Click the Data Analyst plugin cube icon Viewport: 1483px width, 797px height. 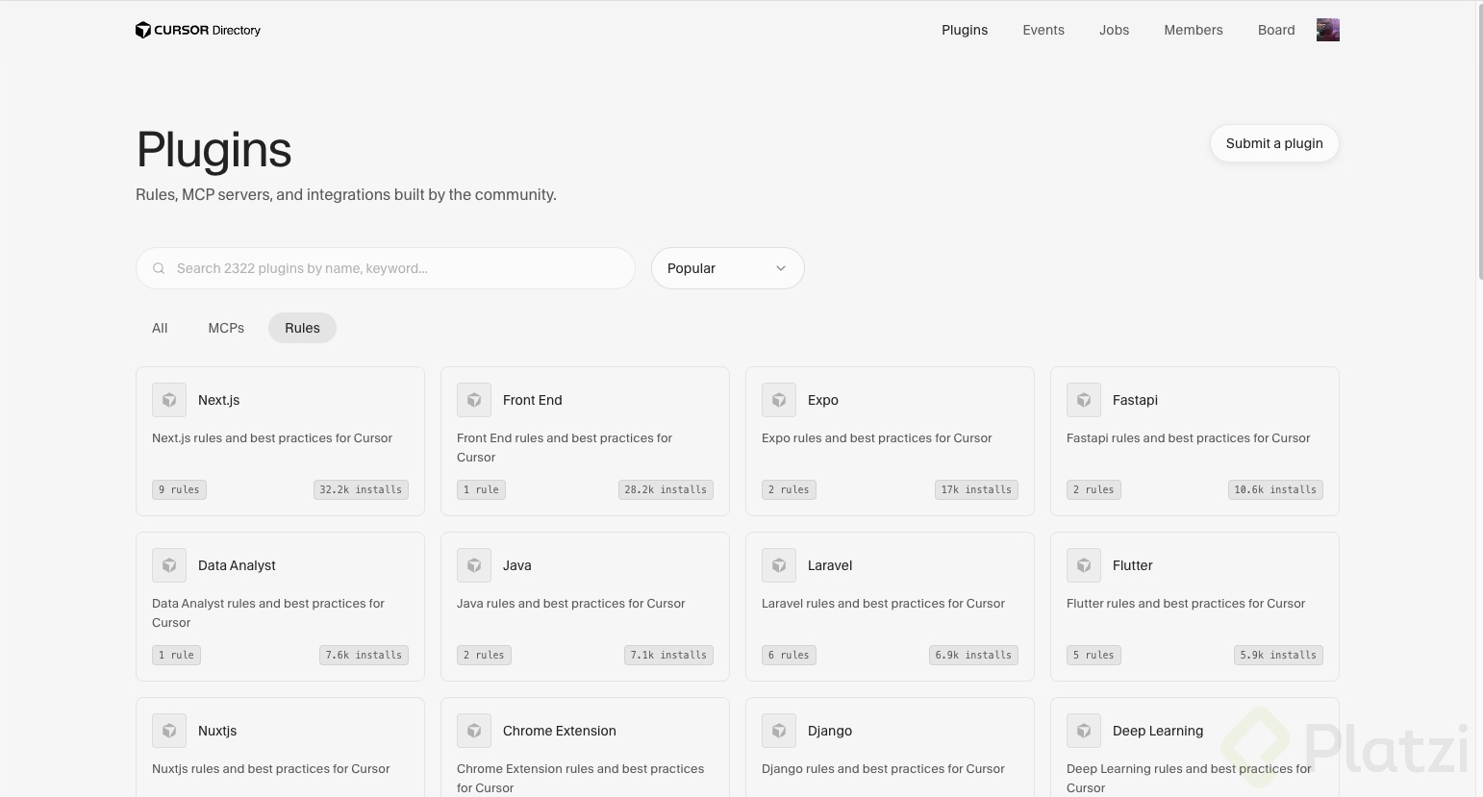[169, 565]
